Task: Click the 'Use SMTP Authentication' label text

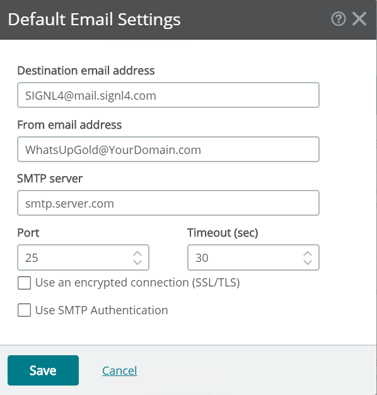Action: click(101, 310)
